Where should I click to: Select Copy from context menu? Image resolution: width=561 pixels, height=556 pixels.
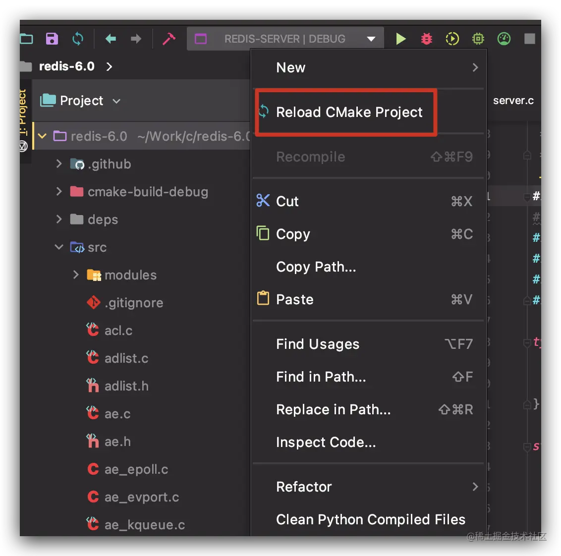(x=369, y=234)
